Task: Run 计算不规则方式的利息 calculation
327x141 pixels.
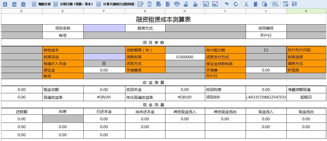Action: point(116,4)
